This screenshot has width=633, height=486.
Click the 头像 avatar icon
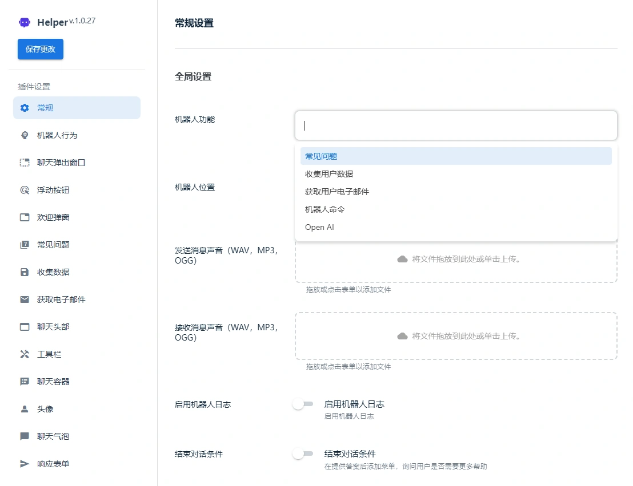tap(23, 409)
